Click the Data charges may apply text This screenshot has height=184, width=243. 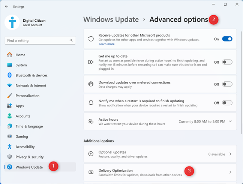tap(115, 87)
